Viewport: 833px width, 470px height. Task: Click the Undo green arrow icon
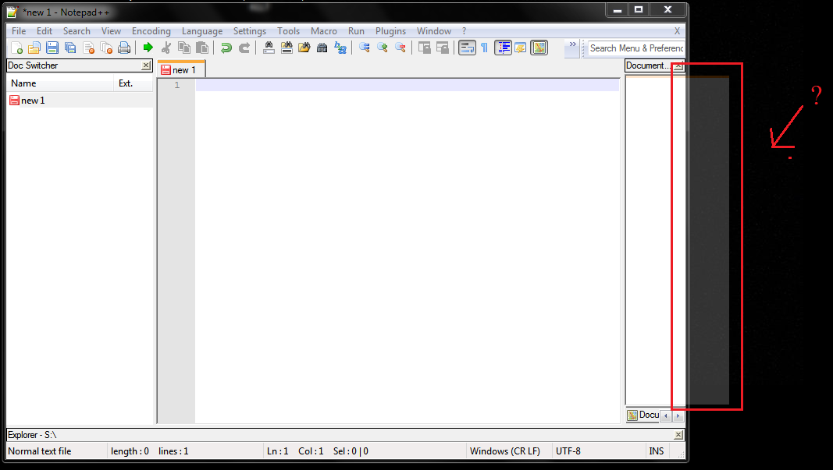[226, 48]
